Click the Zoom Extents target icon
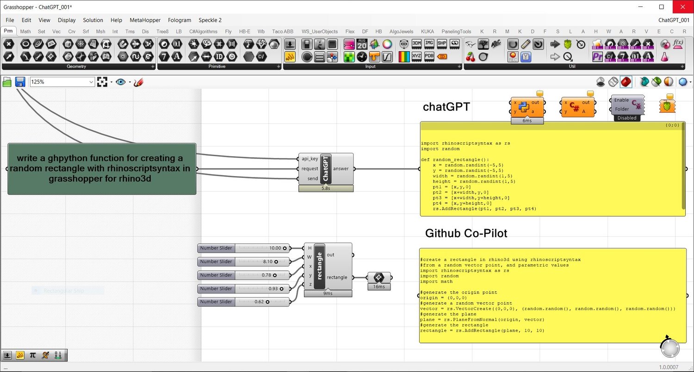 (102, 82)
